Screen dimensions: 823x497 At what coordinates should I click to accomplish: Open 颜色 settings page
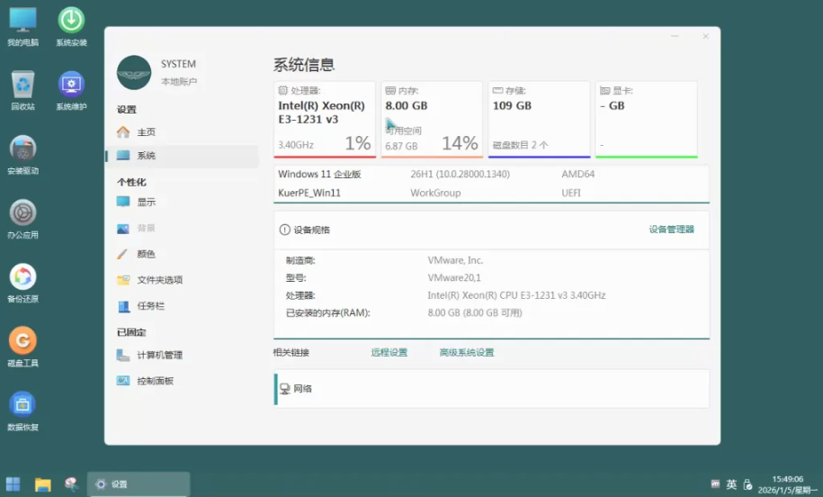click(146, 254)
